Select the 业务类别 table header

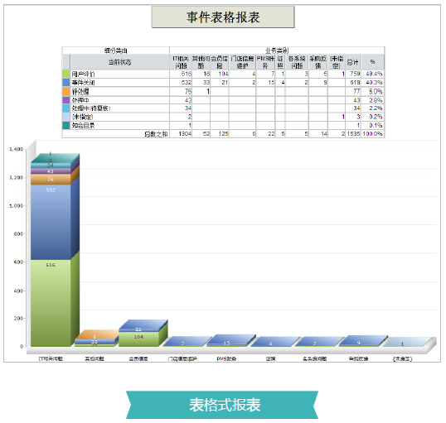pyautogui.click(x=277, y=50)
